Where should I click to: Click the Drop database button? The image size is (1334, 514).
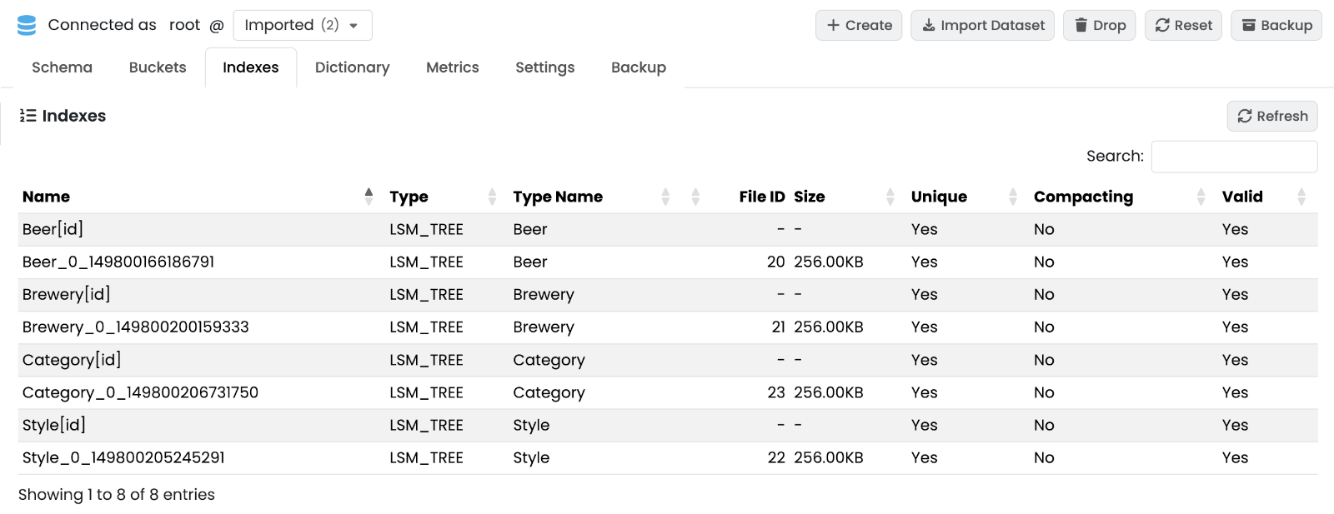point(1099,25)
